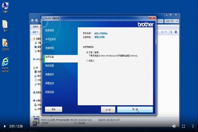Click the magnifier in Explorer's search box
The width and height of the screenshot is (198, 132).
177,21
